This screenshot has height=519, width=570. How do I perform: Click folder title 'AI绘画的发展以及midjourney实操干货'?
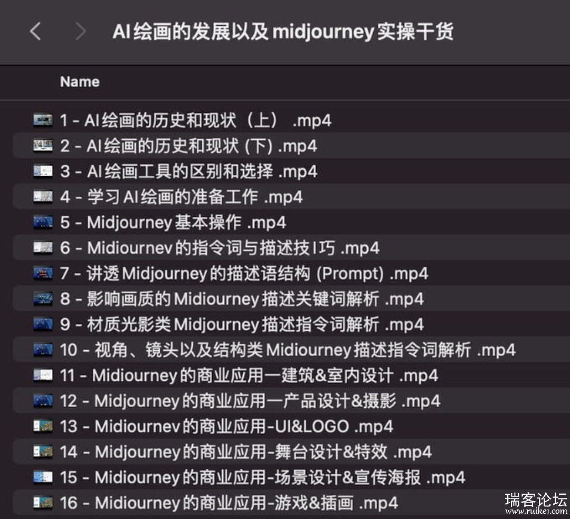(x=283, y=32)
